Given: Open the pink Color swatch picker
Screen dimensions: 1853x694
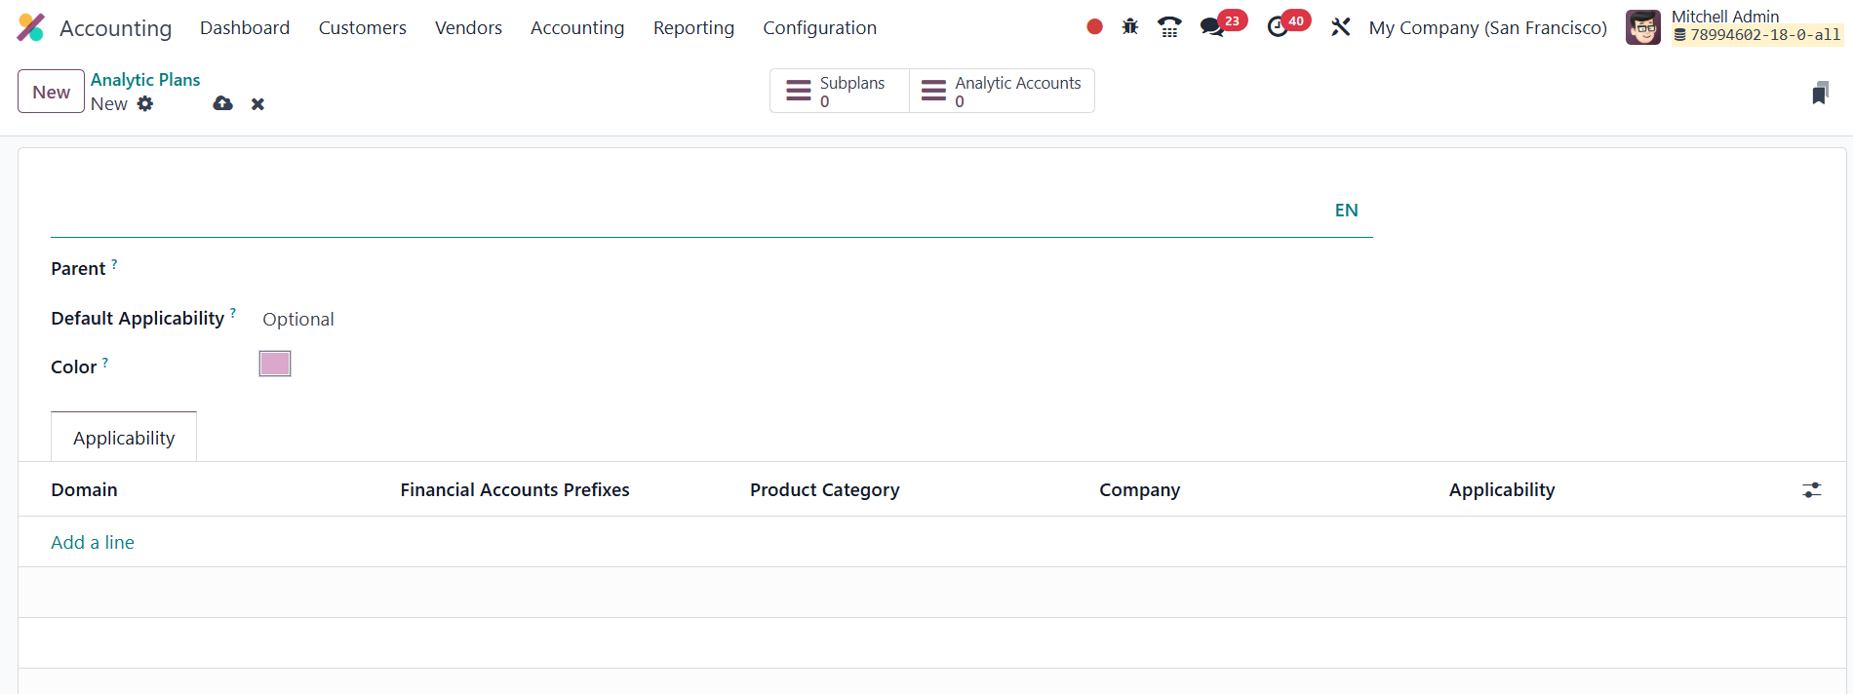Looking at the screenshot, I should pos(275,364).
